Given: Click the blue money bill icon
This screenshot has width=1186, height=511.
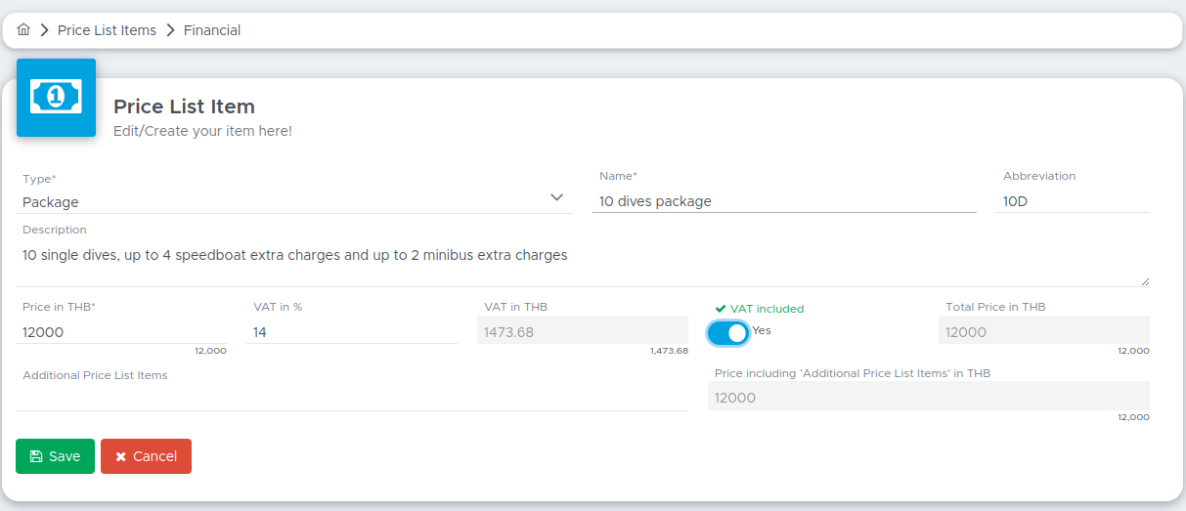Looking at the screenshot, I should point(56,97).
